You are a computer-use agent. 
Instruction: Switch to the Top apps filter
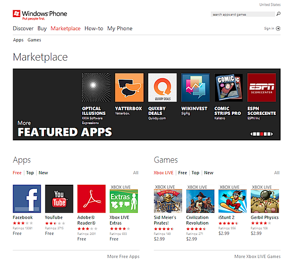[30, 173]
